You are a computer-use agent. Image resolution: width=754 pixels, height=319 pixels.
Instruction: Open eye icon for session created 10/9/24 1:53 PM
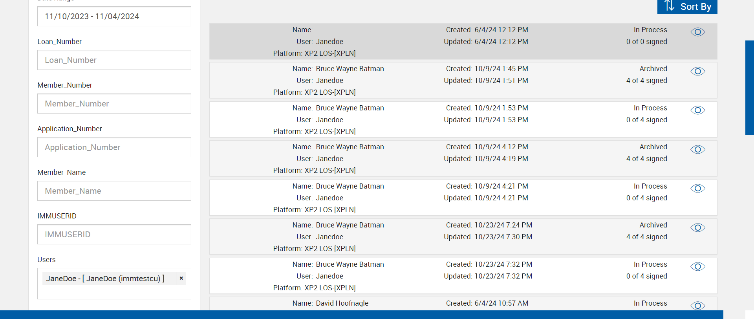(x=697, y=110)
